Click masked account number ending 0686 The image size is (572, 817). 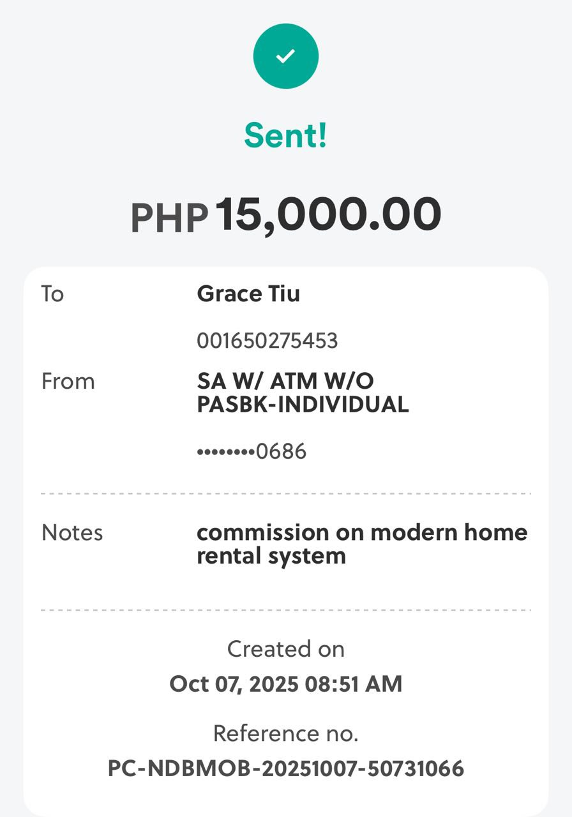pyautogui.click(x=252, y=451)
